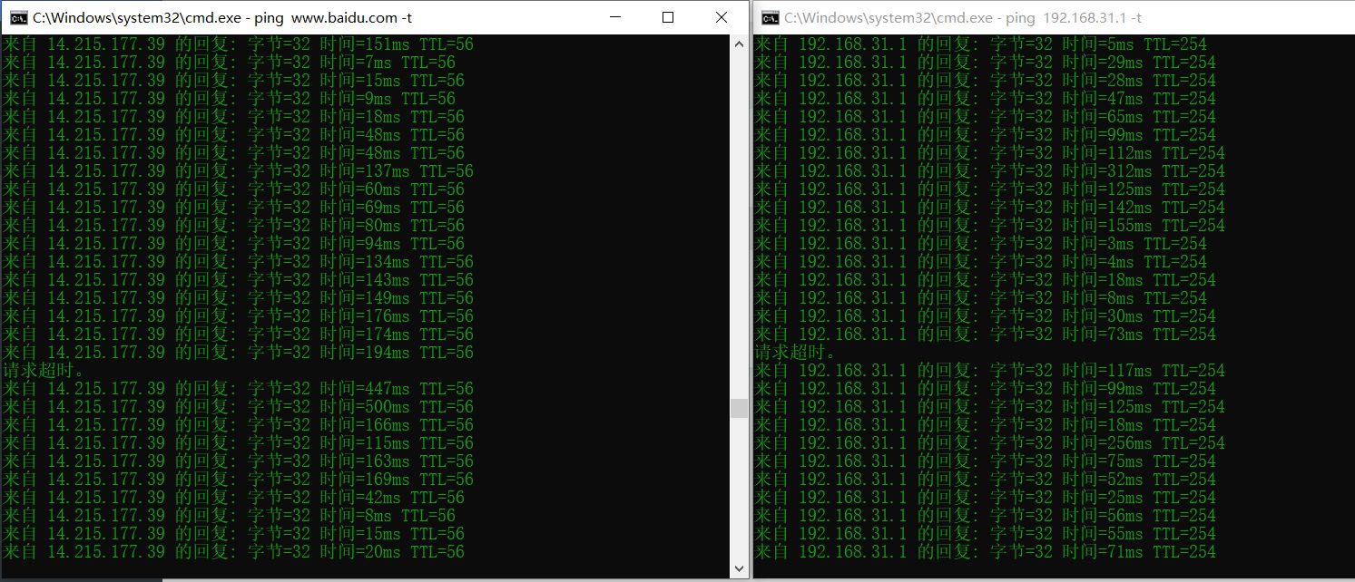Screen dimensions: 1355x582
Task: Click baidu reply line with 时间=151ms
Action: pos(238,44)
